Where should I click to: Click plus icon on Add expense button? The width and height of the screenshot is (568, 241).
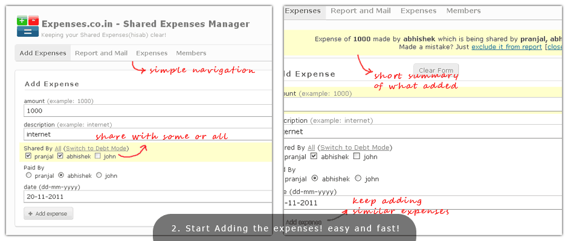point(30,213)
